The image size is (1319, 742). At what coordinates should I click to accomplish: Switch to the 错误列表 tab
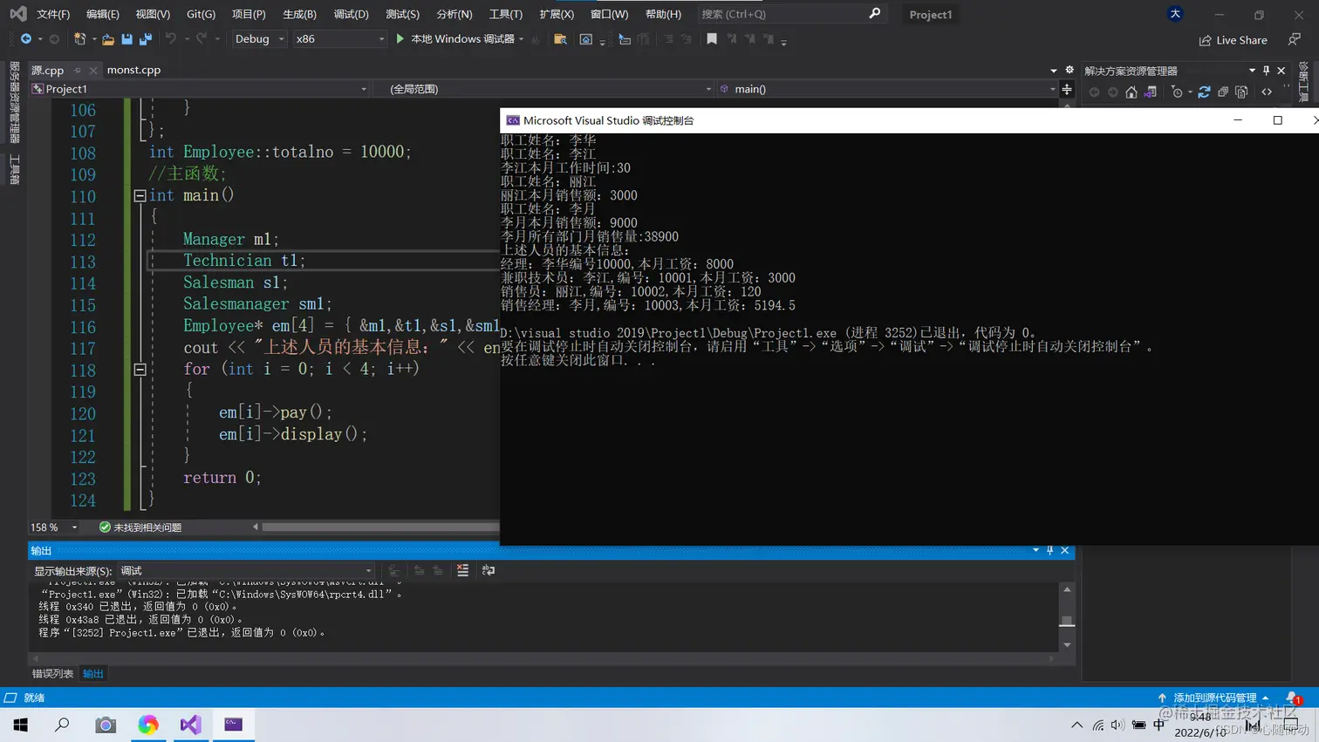(x=52, y=674)
